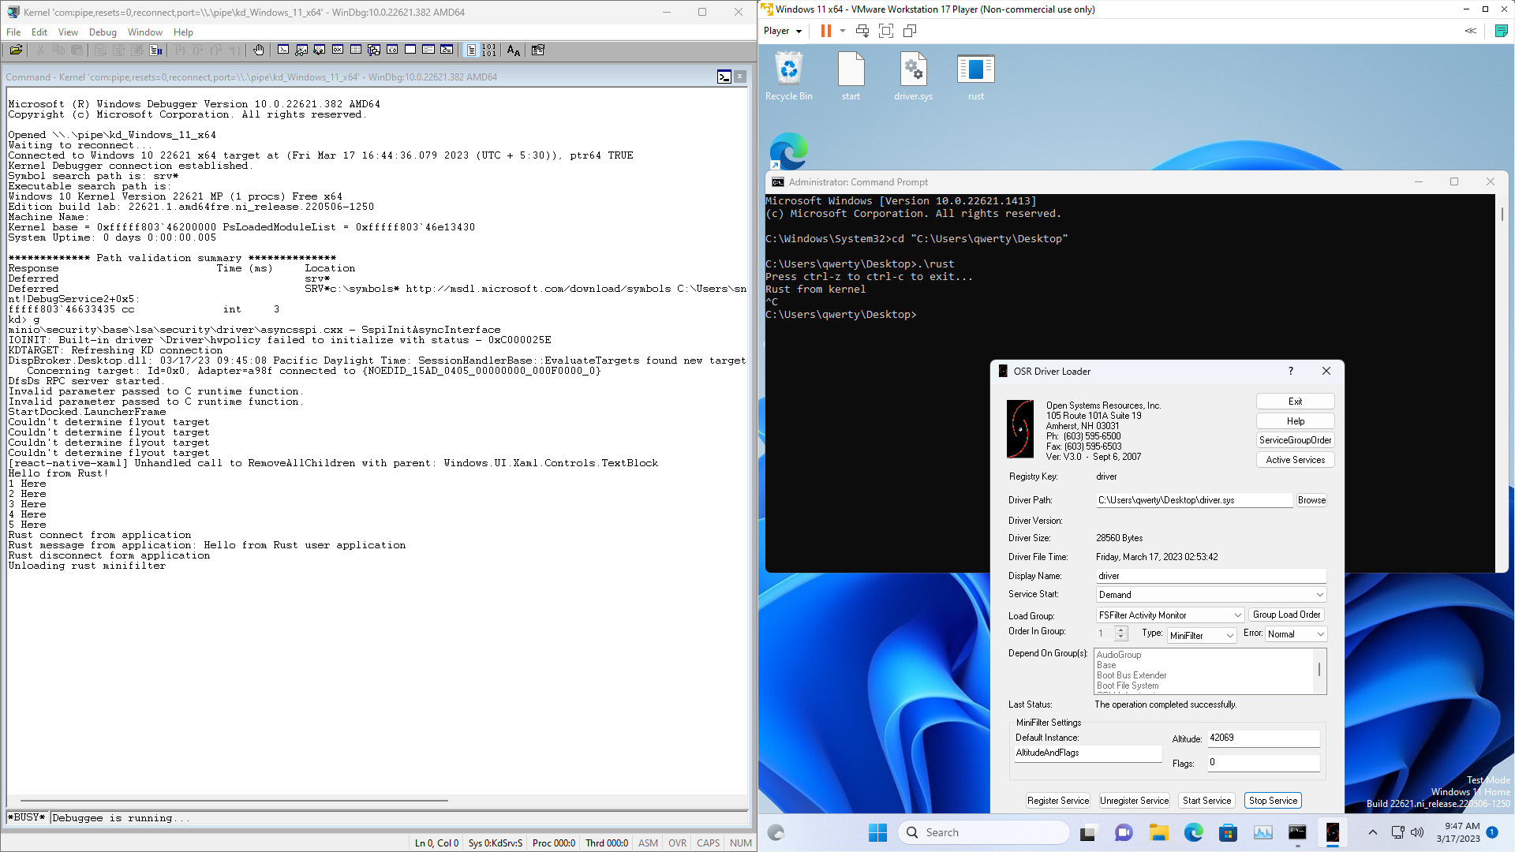Click the Active Services button
This screenshot has width=1515, height=852.
pos(1295,460)
